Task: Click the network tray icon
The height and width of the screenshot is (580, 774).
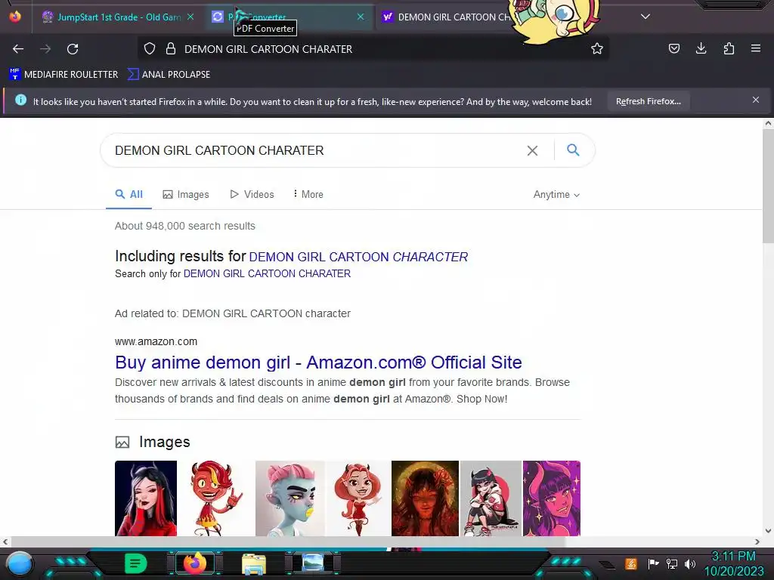Action: tap(672, 564)
